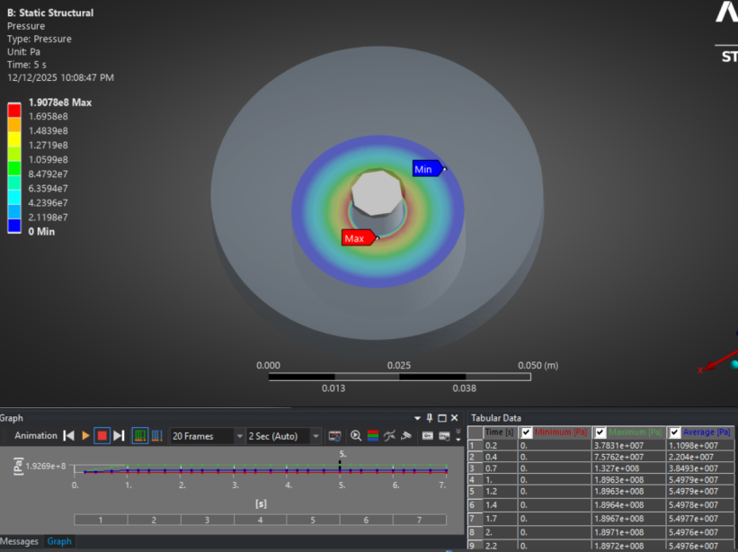This screenshot has width=738, height=552.
Task: Stop the animation with the red square
Action: coord(102,436)
